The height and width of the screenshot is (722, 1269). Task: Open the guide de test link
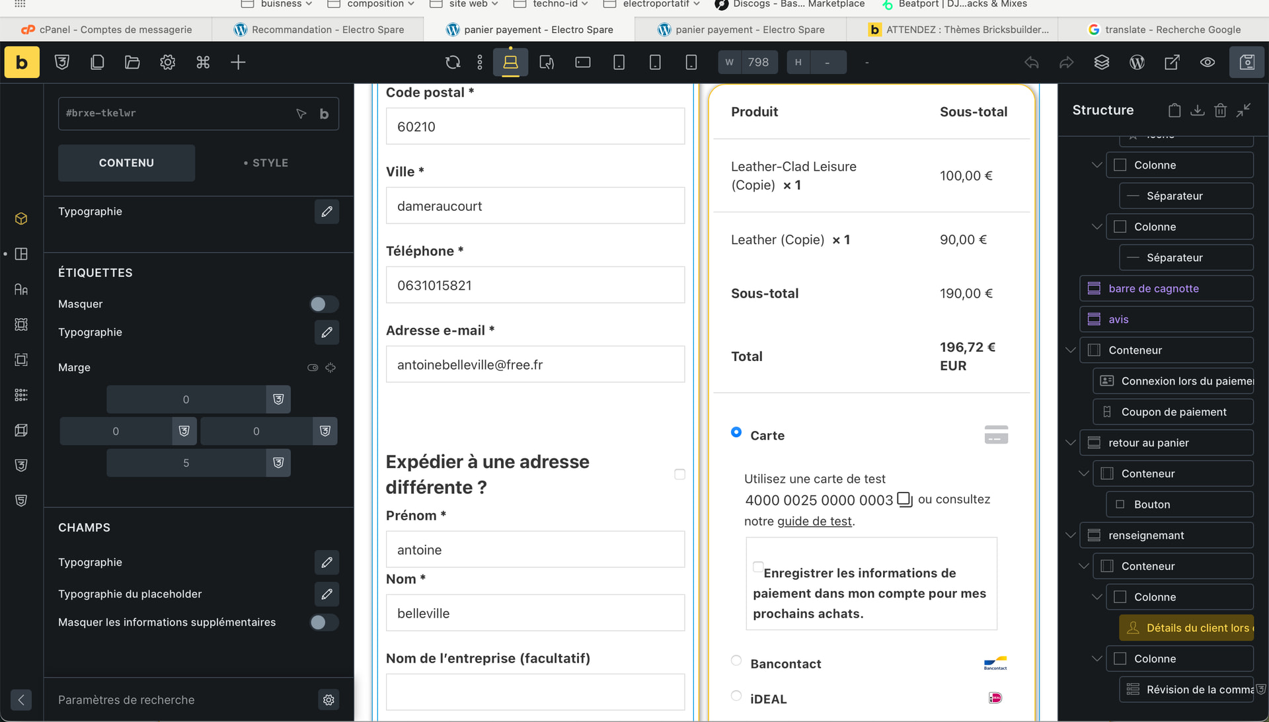click(814, 521)
